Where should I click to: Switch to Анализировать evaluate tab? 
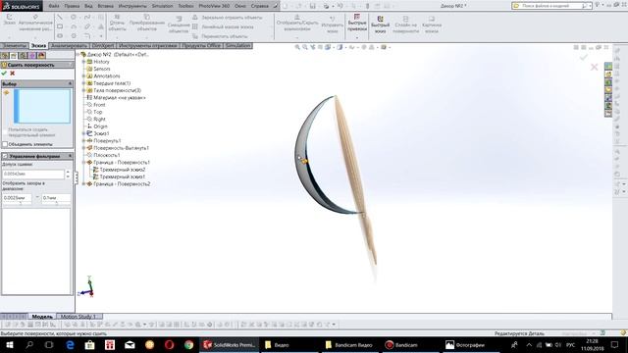tap(70, 46)
